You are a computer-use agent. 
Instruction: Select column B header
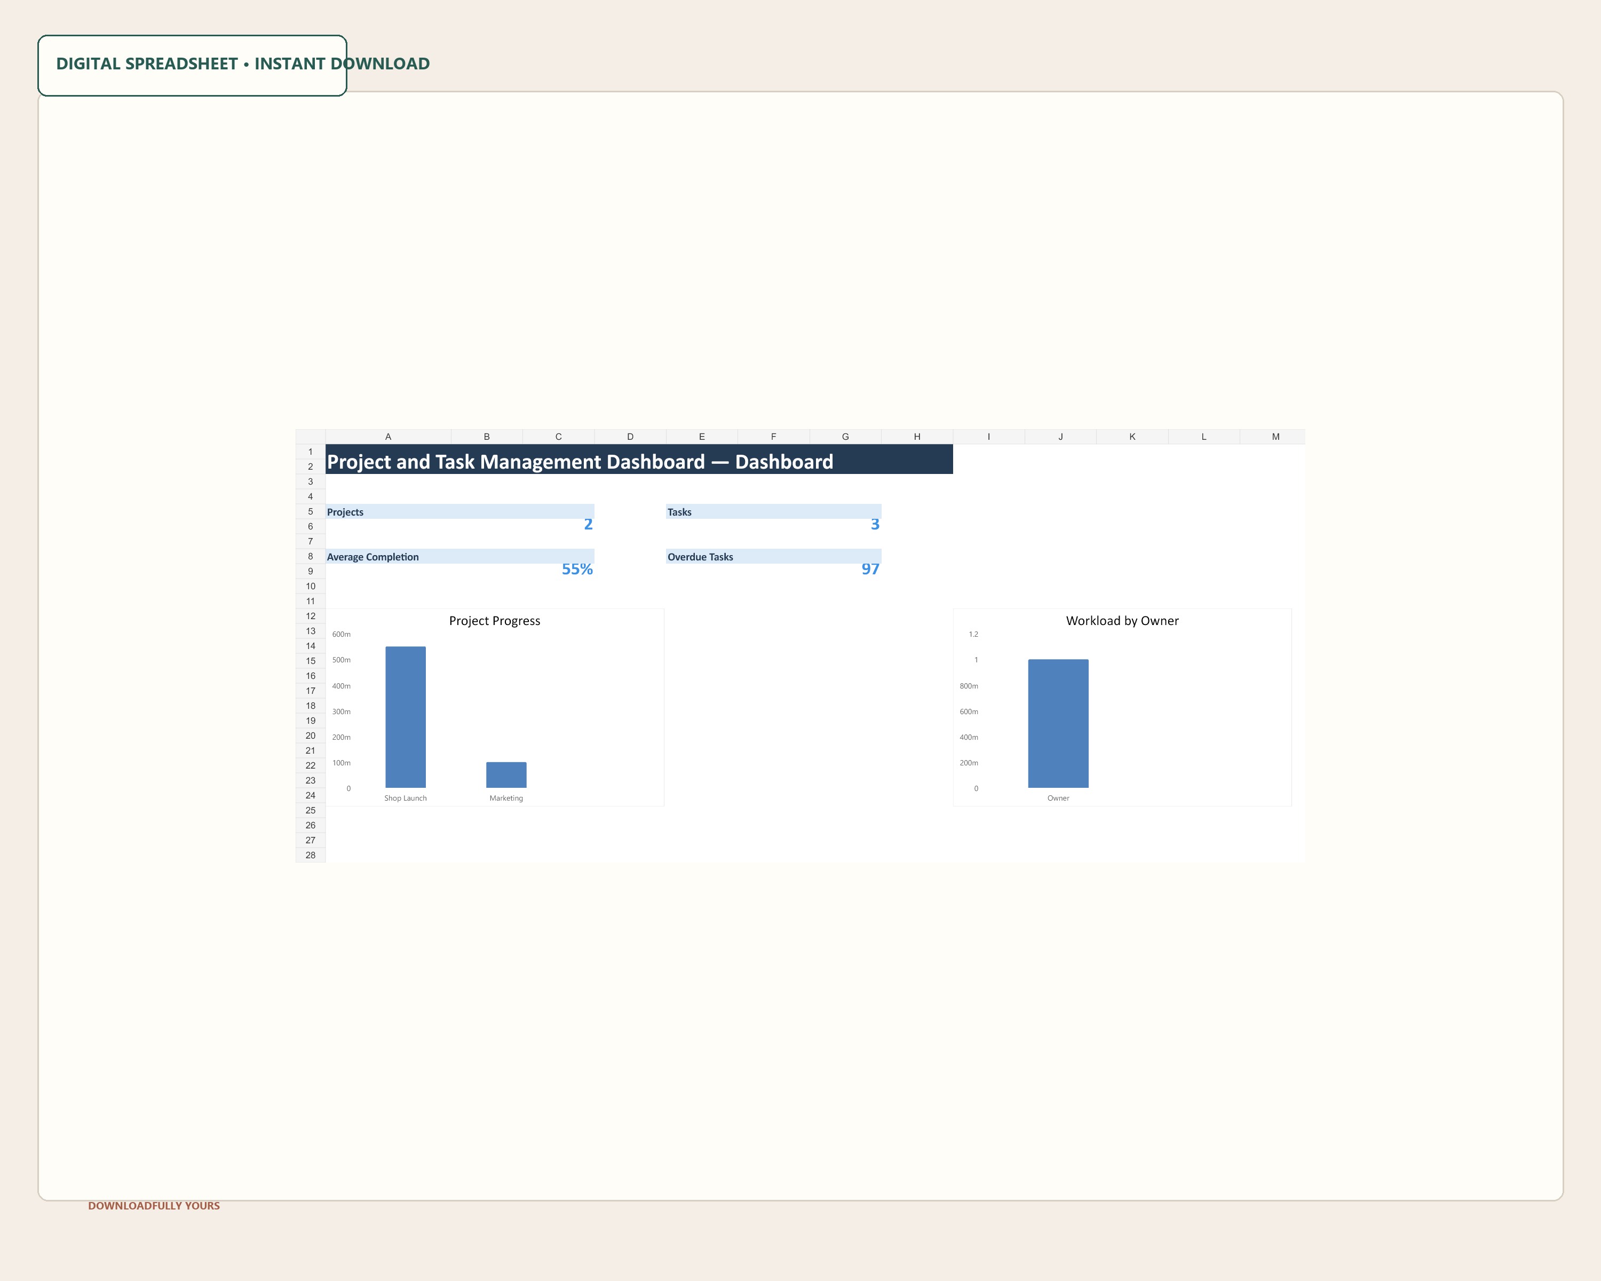(x=486, y=437)
